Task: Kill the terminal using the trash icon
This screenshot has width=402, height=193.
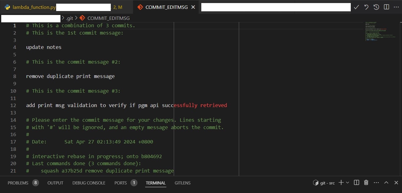Action: [366, 182]
